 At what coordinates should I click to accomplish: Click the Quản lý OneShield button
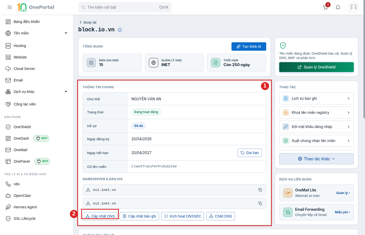point(317,67)
